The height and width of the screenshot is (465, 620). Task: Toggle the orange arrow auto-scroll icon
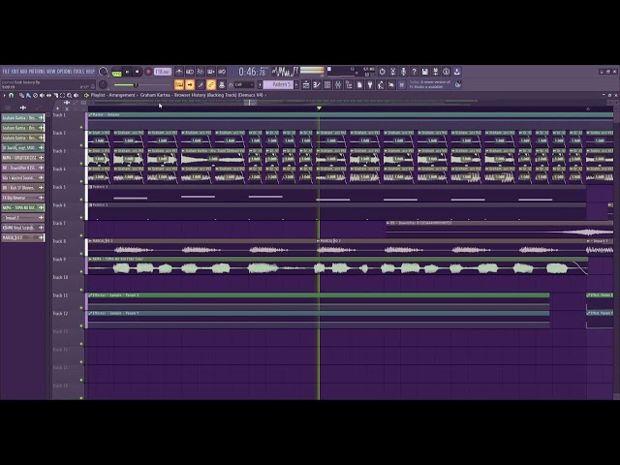click(190, 84)
